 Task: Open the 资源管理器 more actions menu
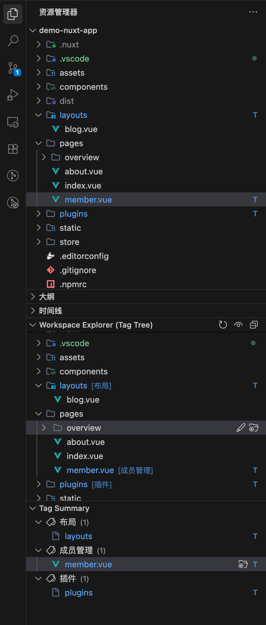coord(253,12)
